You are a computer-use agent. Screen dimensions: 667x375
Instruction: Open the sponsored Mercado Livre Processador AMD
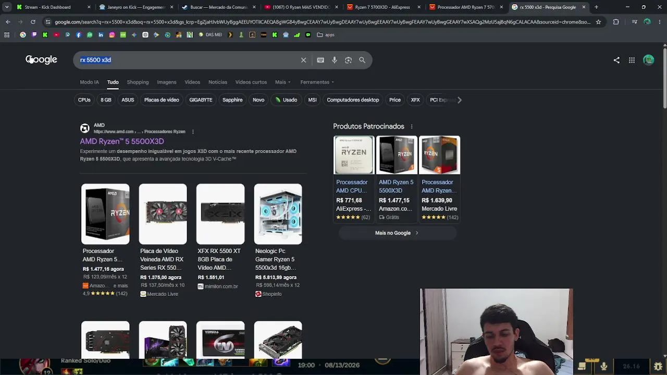coord(439,179)
